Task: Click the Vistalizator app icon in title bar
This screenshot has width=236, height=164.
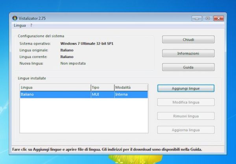Action: point(15,18)
